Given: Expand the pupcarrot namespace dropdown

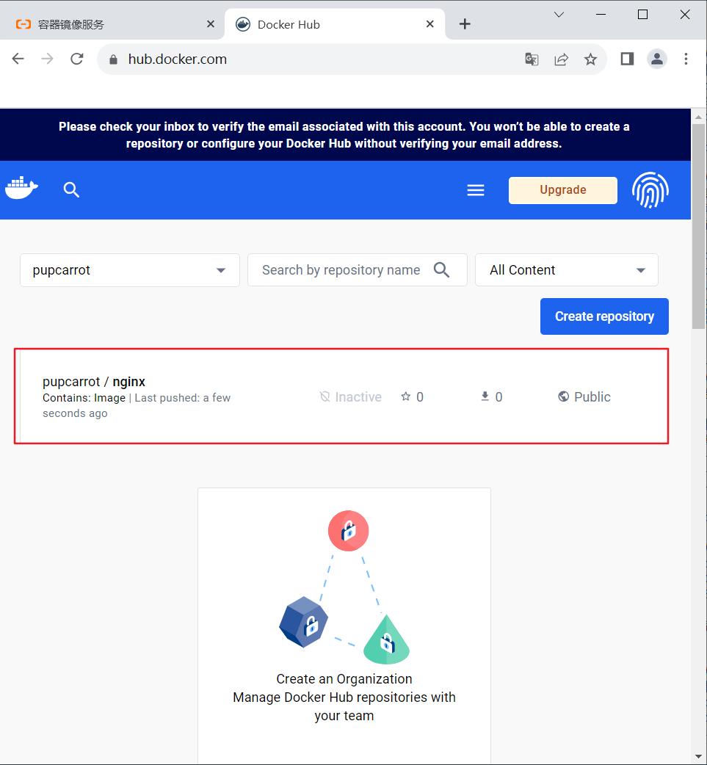Looking at the screenshot, I should click(x=130, y=270).
